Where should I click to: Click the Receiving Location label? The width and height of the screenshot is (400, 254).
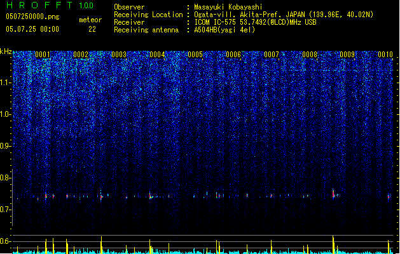point(148,15)
